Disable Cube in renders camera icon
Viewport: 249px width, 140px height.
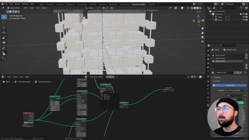246,17
